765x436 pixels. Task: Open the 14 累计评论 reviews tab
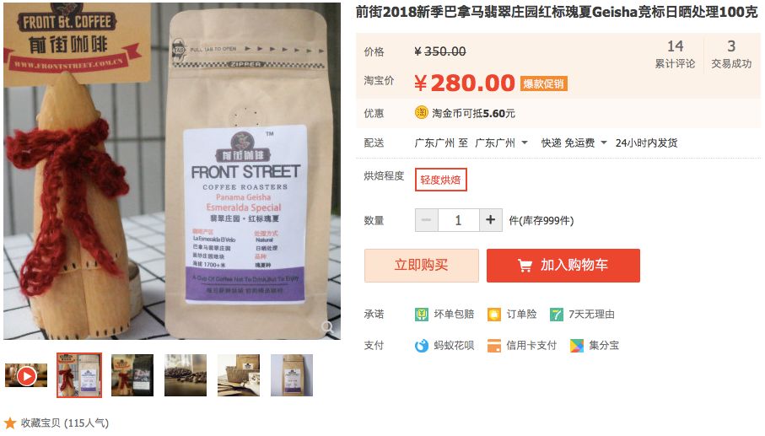[676, 54]
